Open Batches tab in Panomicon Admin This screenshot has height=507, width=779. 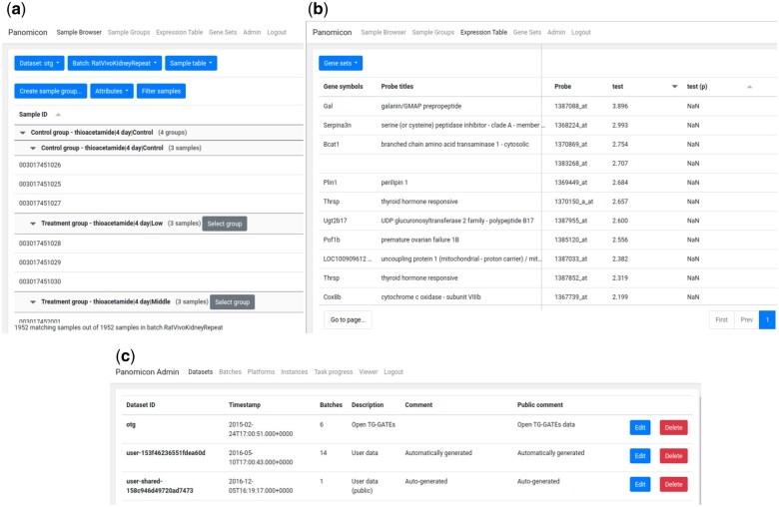pyautogui.click(x=230, y=372)
